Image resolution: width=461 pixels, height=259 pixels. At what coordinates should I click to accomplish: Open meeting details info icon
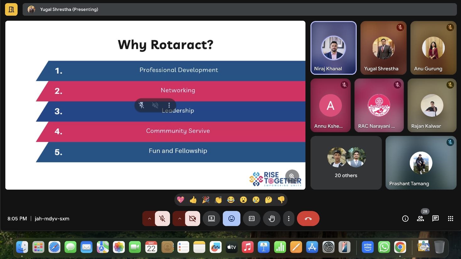405,219
